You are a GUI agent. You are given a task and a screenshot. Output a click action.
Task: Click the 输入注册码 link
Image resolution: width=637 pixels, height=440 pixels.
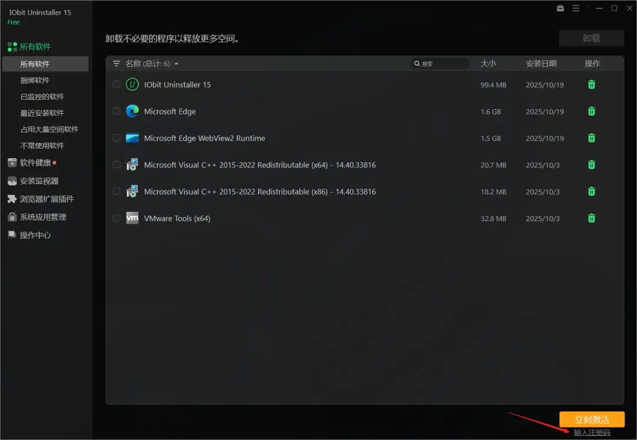click(x=592, y=433)
